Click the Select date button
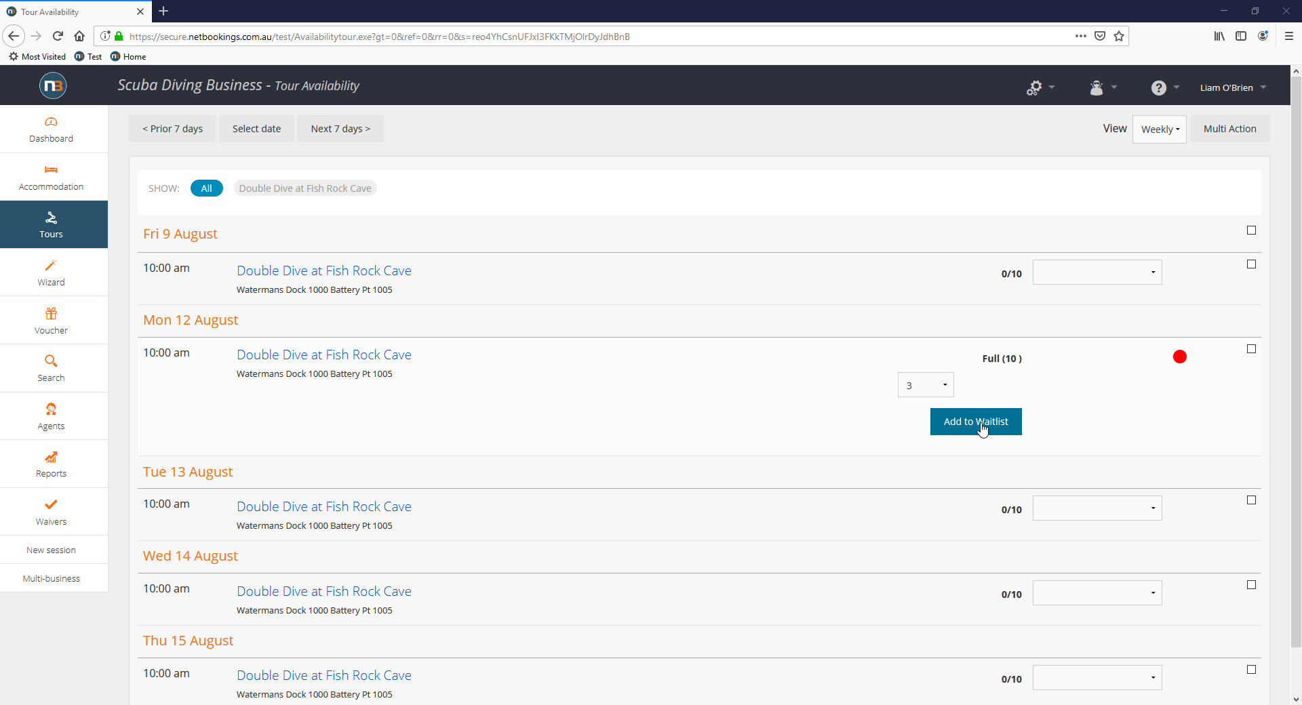 256,129
